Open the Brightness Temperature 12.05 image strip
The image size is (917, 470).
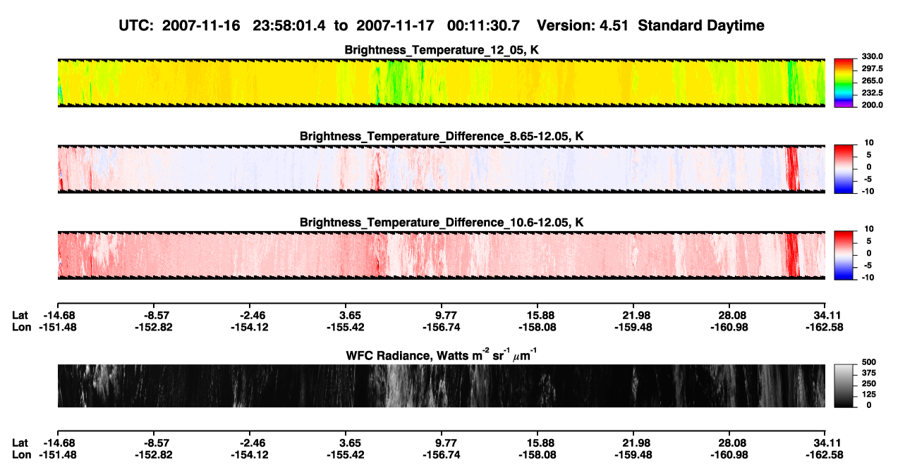click(x=441, y=82)
